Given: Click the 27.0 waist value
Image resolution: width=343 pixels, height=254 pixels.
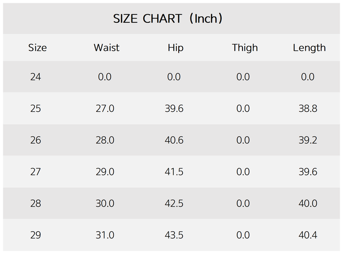Looking at the screenshot, I should coord(105,108).
